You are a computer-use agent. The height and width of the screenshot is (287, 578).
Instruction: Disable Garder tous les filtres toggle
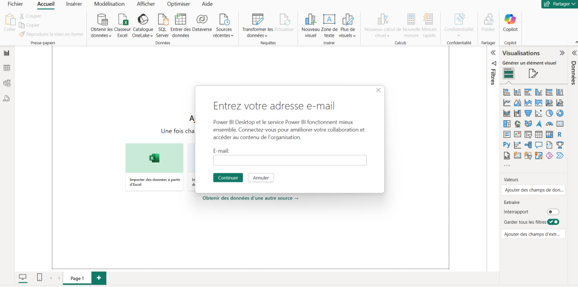pyautogui.click(x=553, y=222)
